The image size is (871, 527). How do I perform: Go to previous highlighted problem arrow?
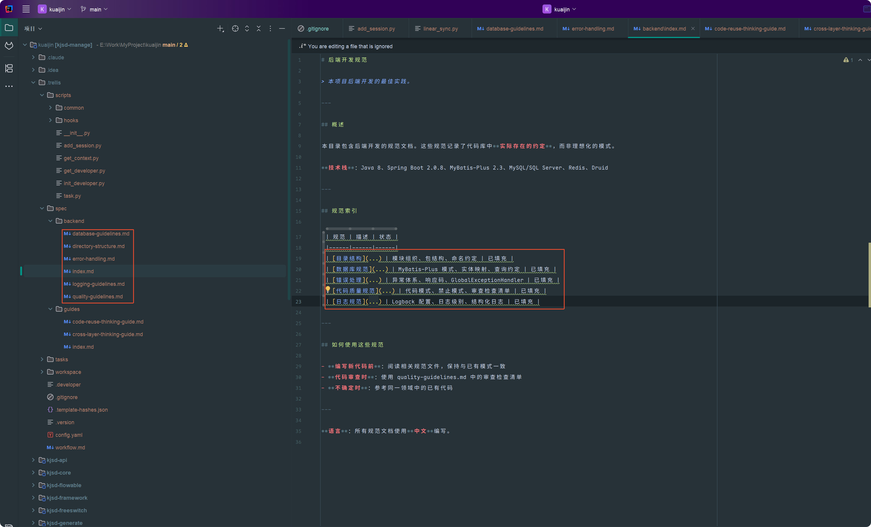[860, 60]
